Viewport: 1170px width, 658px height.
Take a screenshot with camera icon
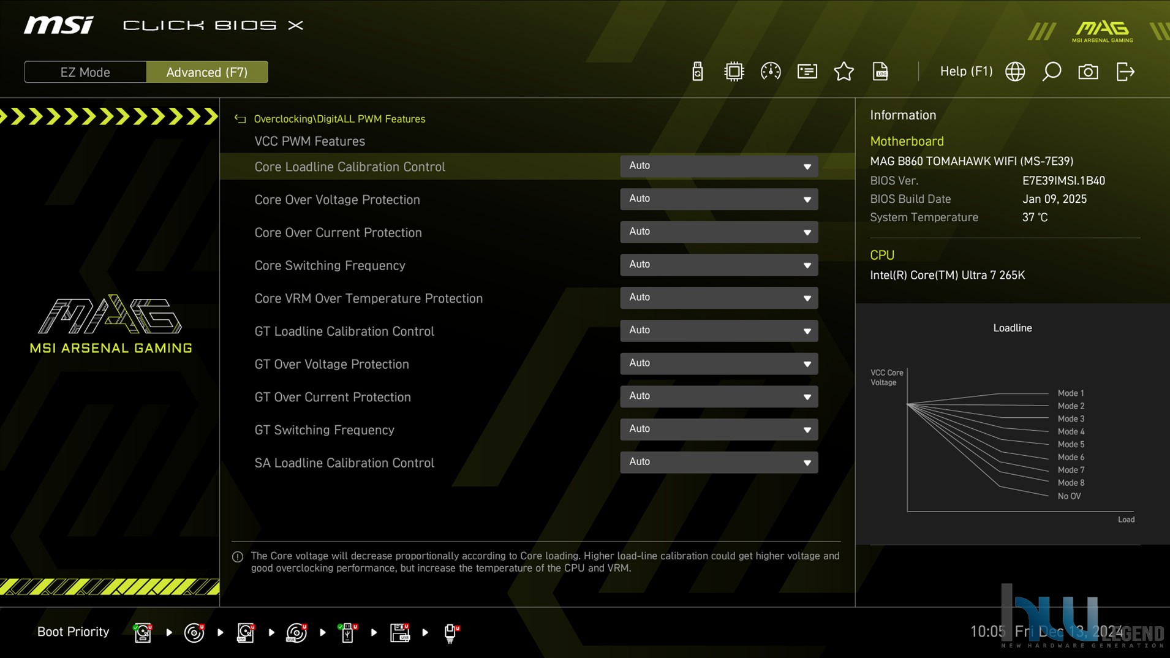1088,72
